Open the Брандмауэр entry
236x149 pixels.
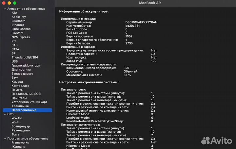(x=21, y=126)
